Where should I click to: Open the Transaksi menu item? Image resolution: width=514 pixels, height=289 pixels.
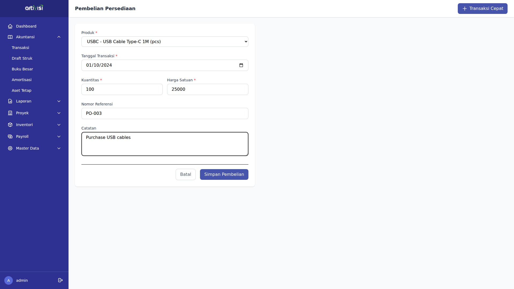coord(20,48)
